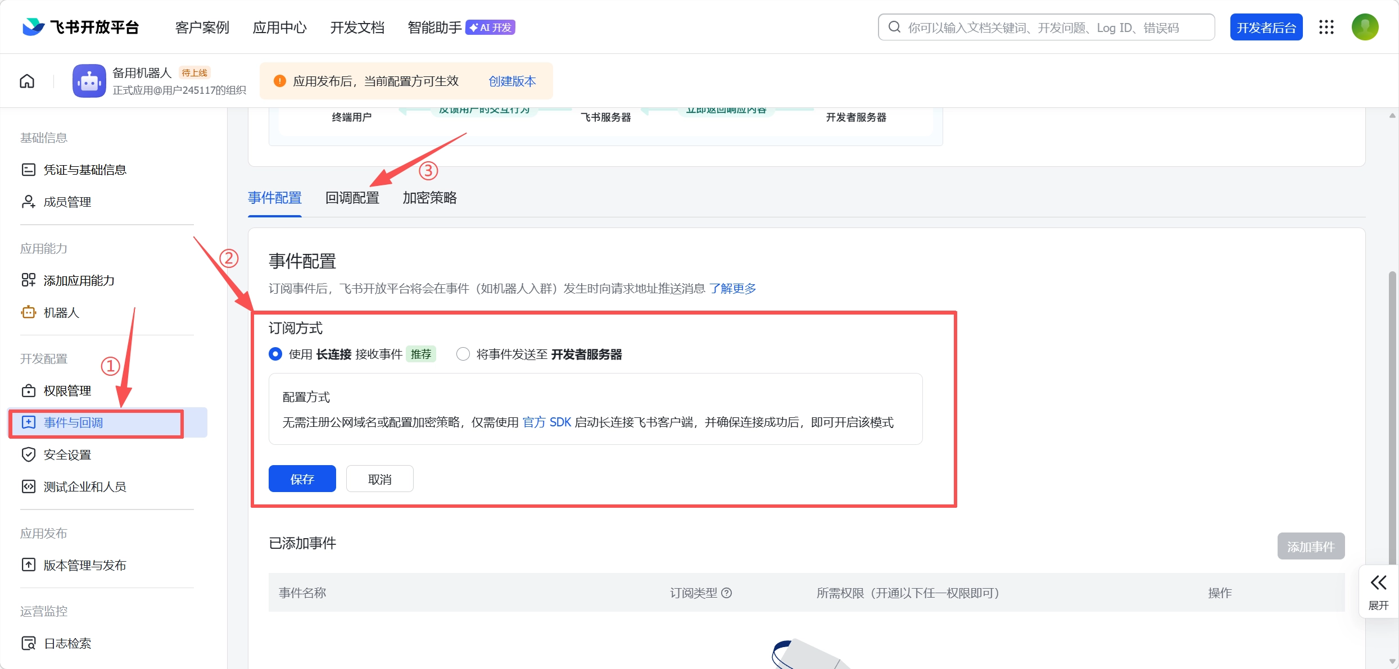Open 机器人 sidebar item
This screenshot has width=1399, height=669.
(x=61, y=312)
